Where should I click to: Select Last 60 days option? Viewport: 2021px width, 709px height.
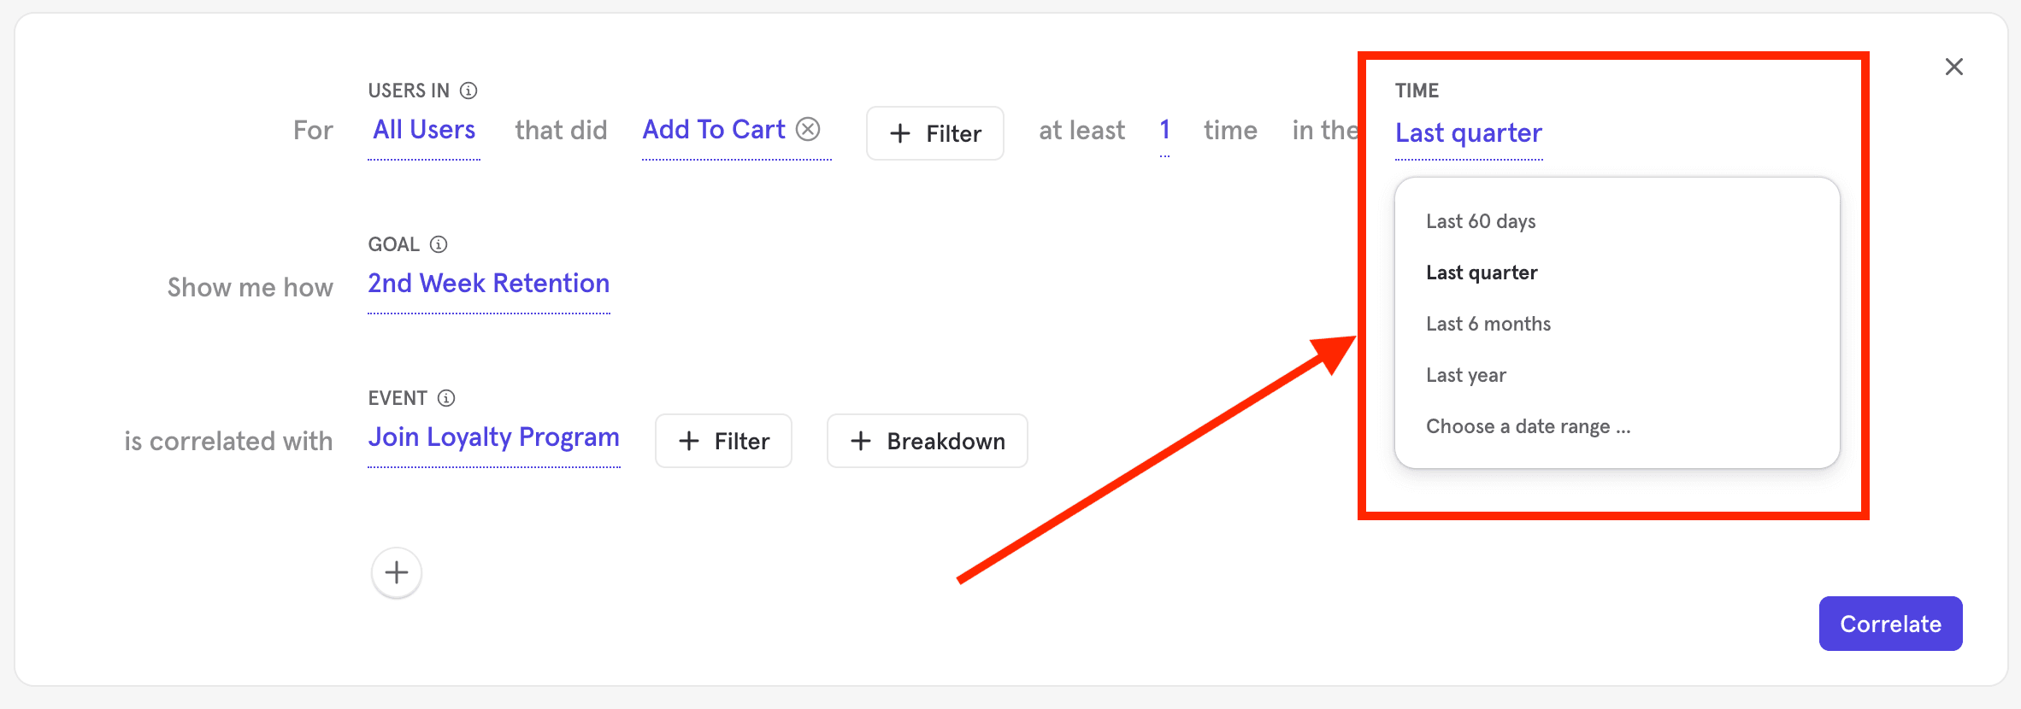(x=1481, y=222)
